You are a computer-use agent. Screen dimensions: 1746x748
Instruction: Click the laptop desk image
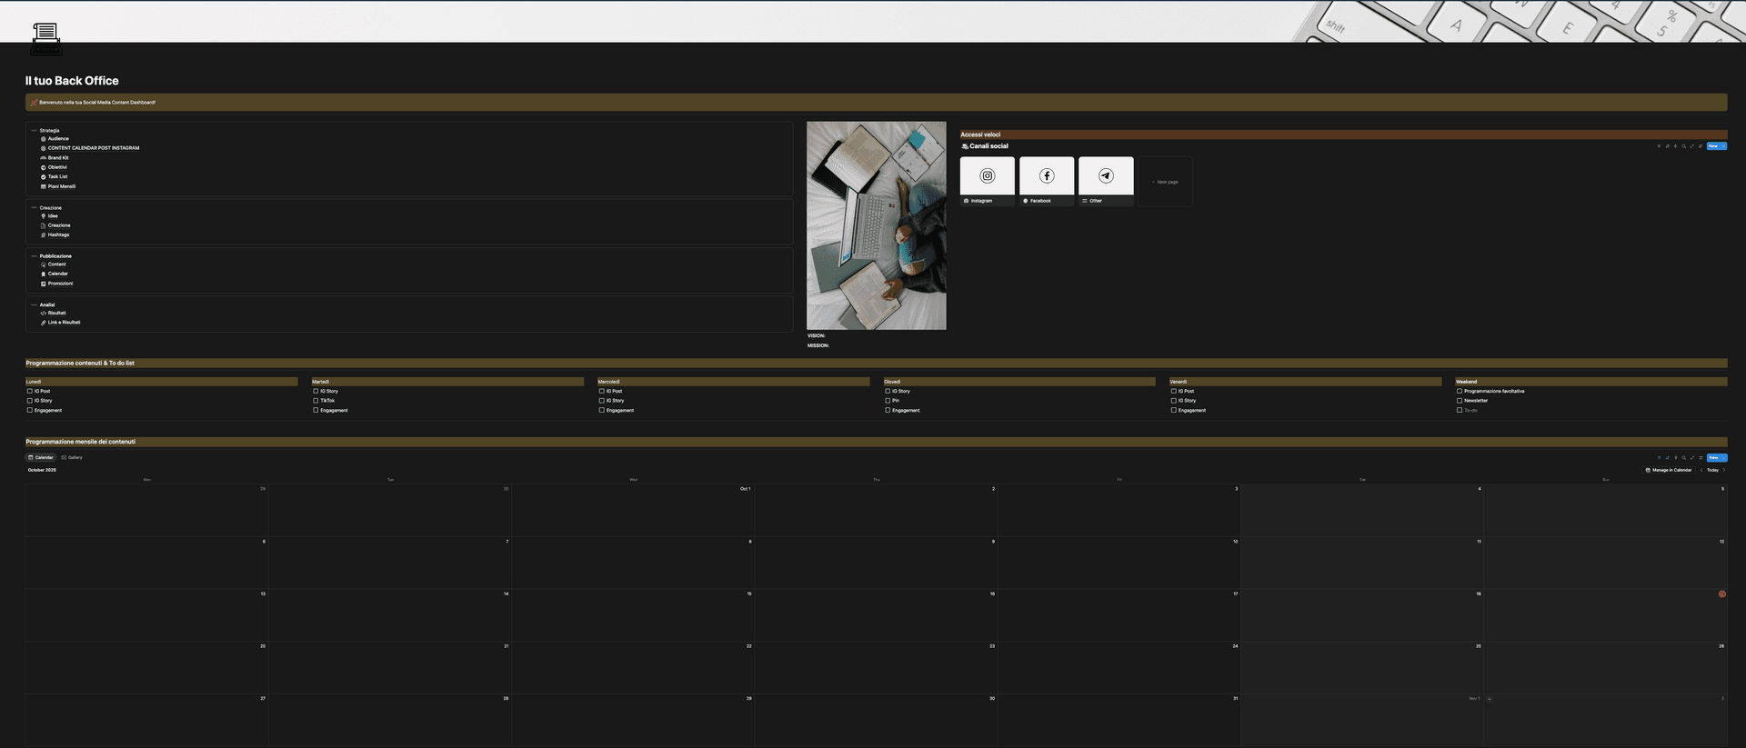[x=876, y=225]
